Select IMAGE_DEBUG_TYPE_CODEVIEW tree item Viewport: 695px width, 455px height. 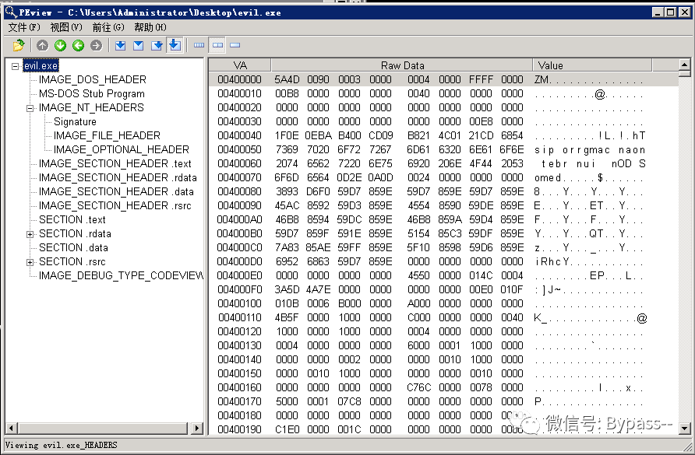(x=121, y=276)
